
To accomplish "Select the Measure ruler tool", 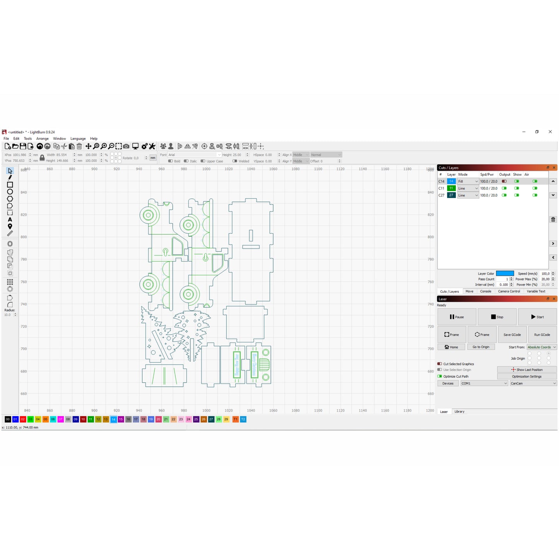I will click(x=10, y=233).
